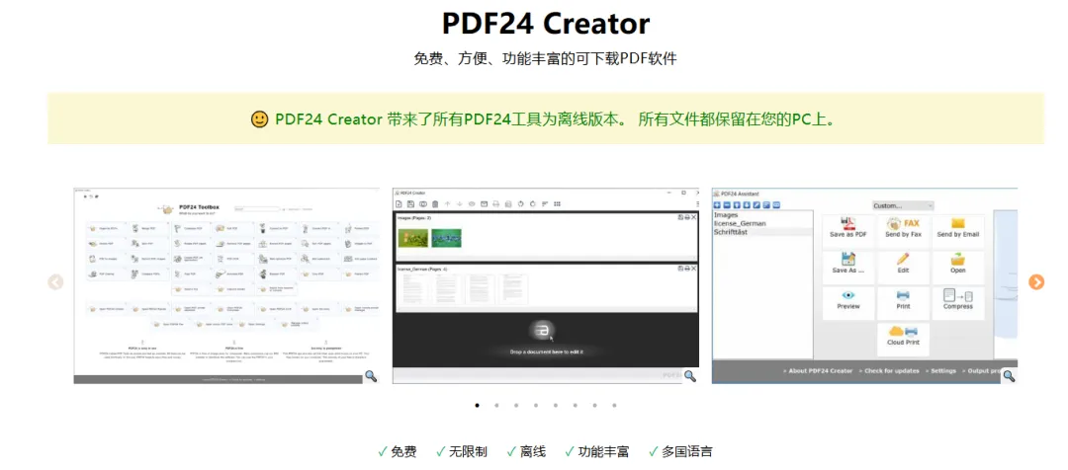Click the save disk icon in Creator toolbar
This screenshot has width=1068, height=470.
[410, 204]
